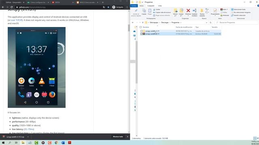Bookmark this page with the star
The height and width of the screenshot is (145, 259).
click(108, 7)
